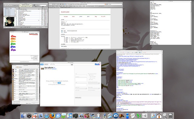Viewport: 194px width, 119px height.
Task: Open the カレンダー navigation link in Safari
Action: pyautogui.click(x=103, y=16)
